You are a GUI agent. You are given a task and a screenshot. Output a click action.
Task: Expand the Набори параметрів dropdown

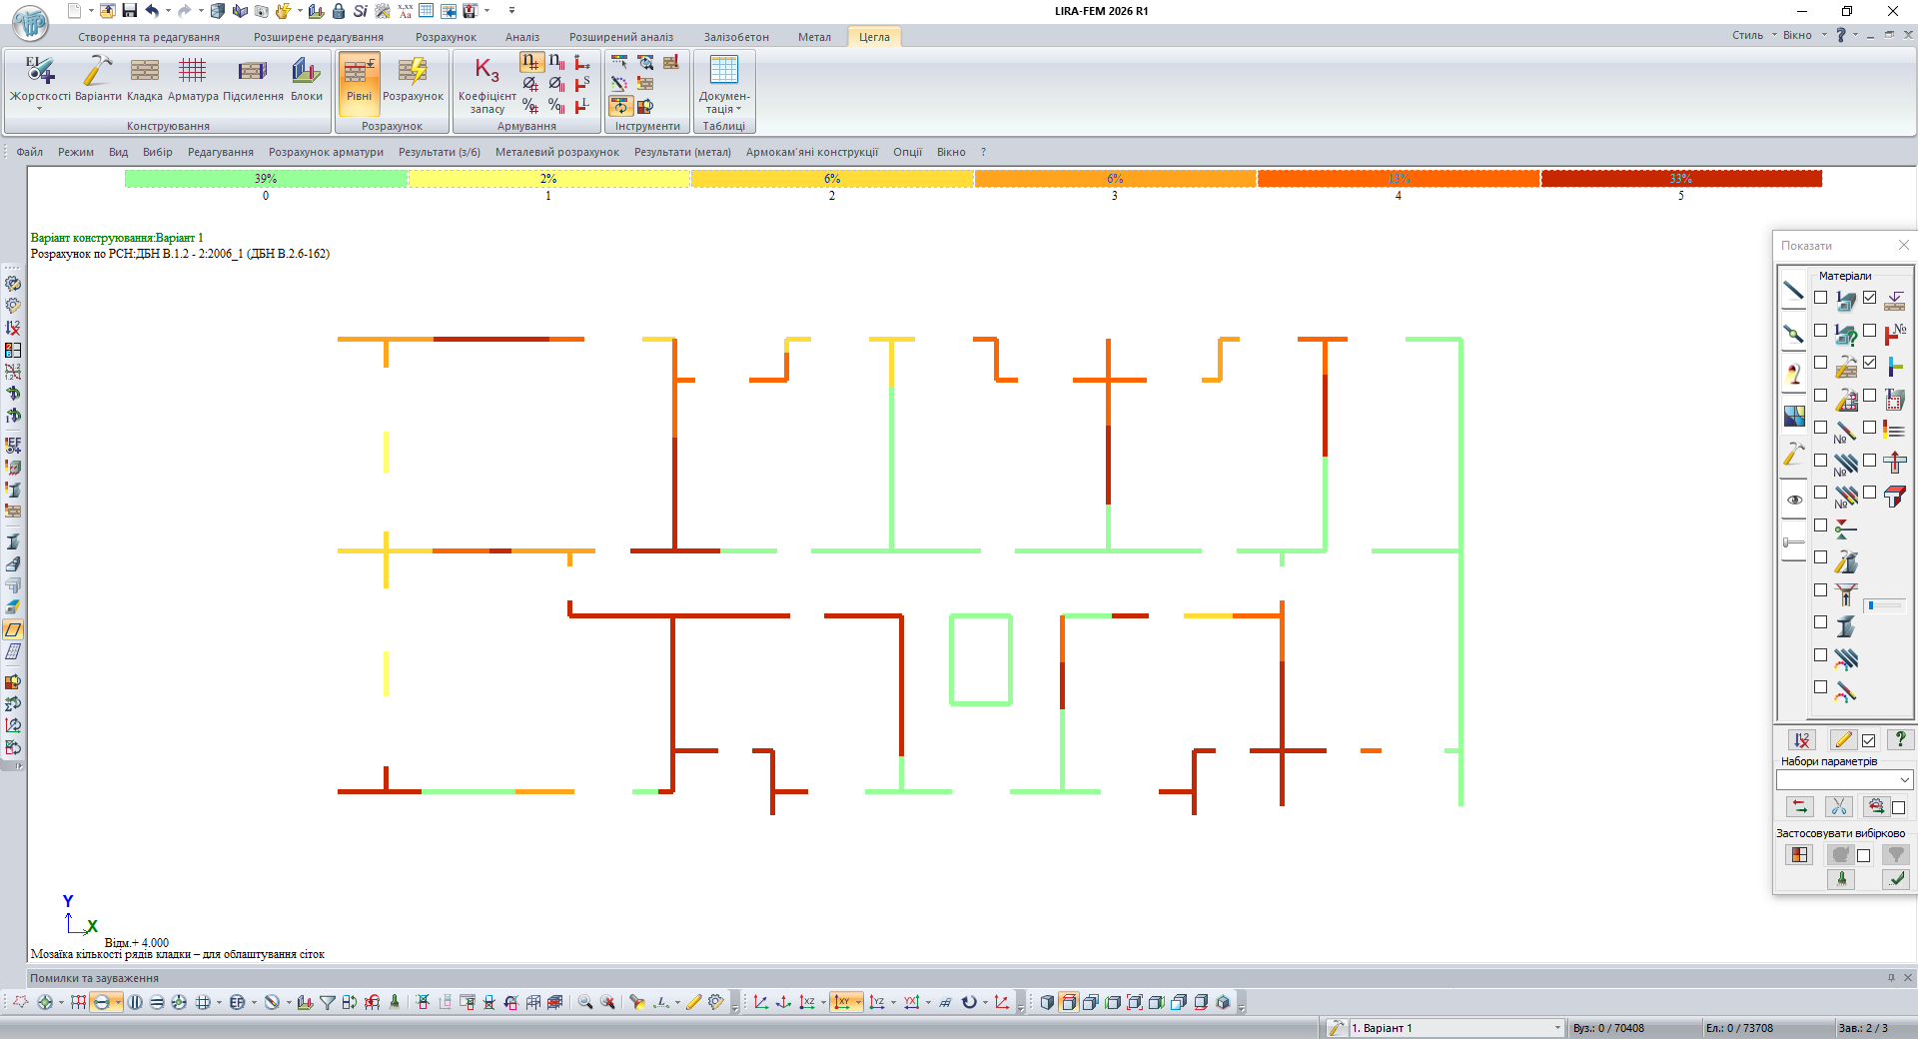click(x=1904, y=779)
